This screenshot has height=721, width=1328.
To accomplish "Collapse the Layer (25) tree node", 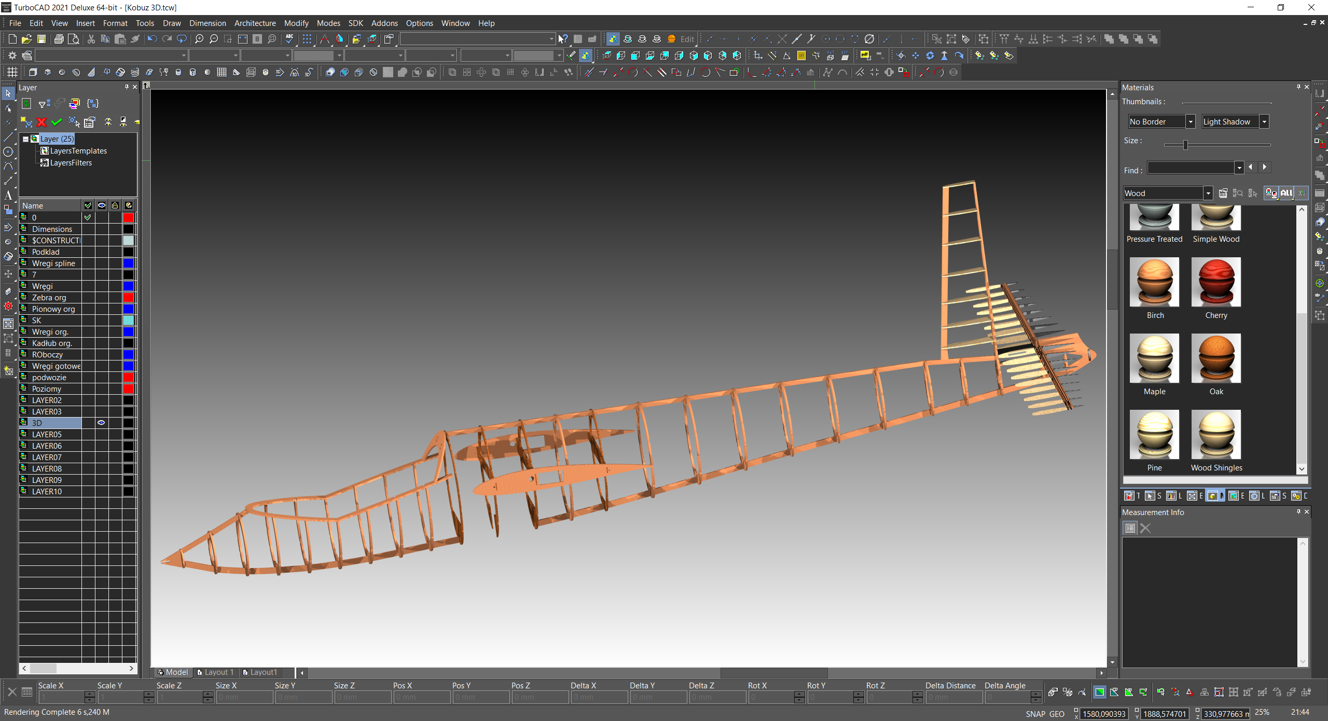I will click(x=25, y=139).
